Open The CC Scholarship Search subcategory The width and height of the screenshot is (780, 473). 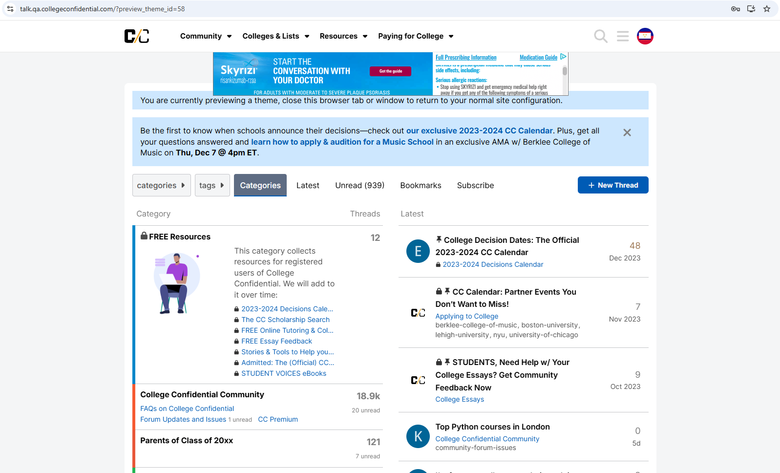pos(285,320)
